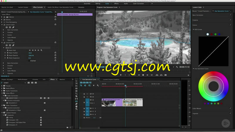
Task: Select the Zoom magnifier tool
Action: 76,109
